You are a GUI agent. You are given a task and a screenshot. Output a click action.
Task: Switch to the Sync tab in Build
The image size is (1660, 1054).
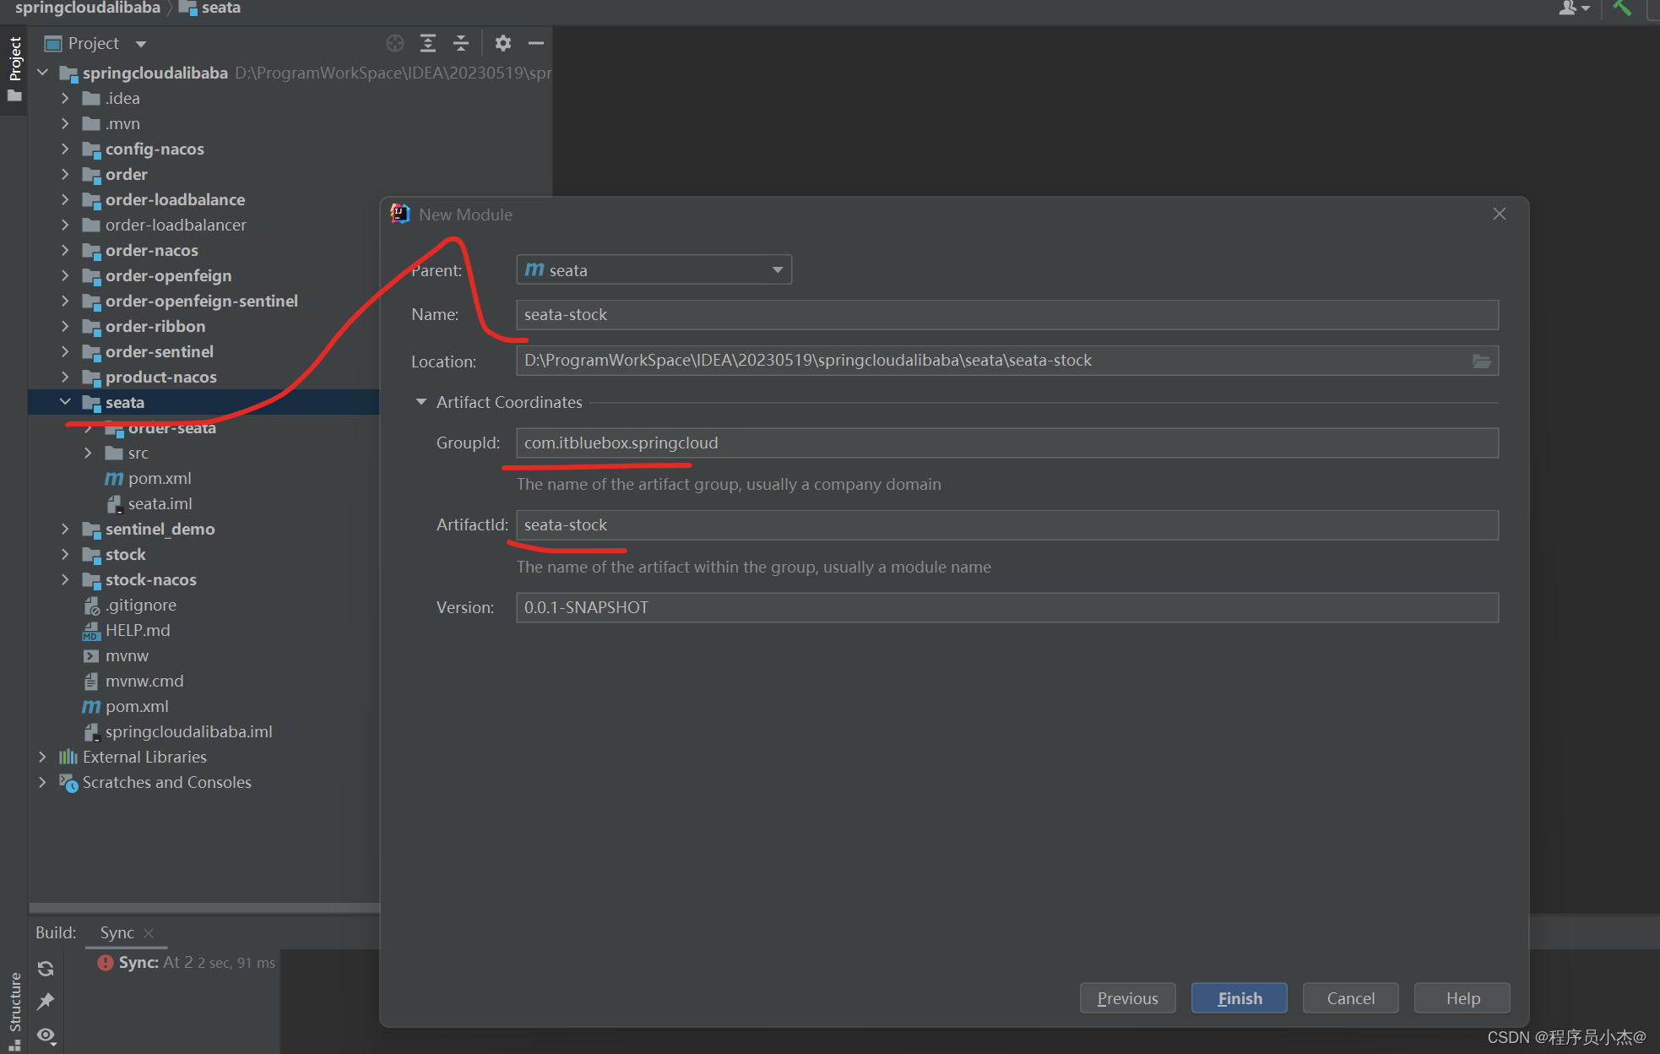(x=117, y=932)
